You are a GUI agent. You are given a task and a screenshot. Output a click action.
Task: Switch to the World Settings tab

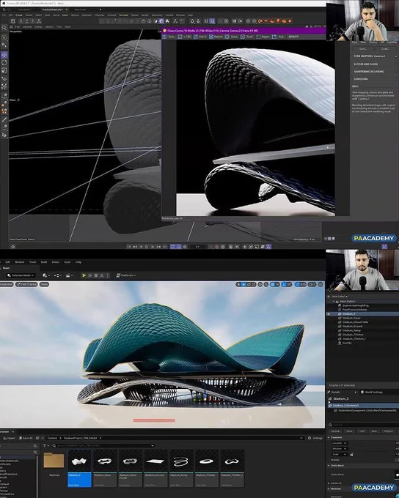pos(372,393)
